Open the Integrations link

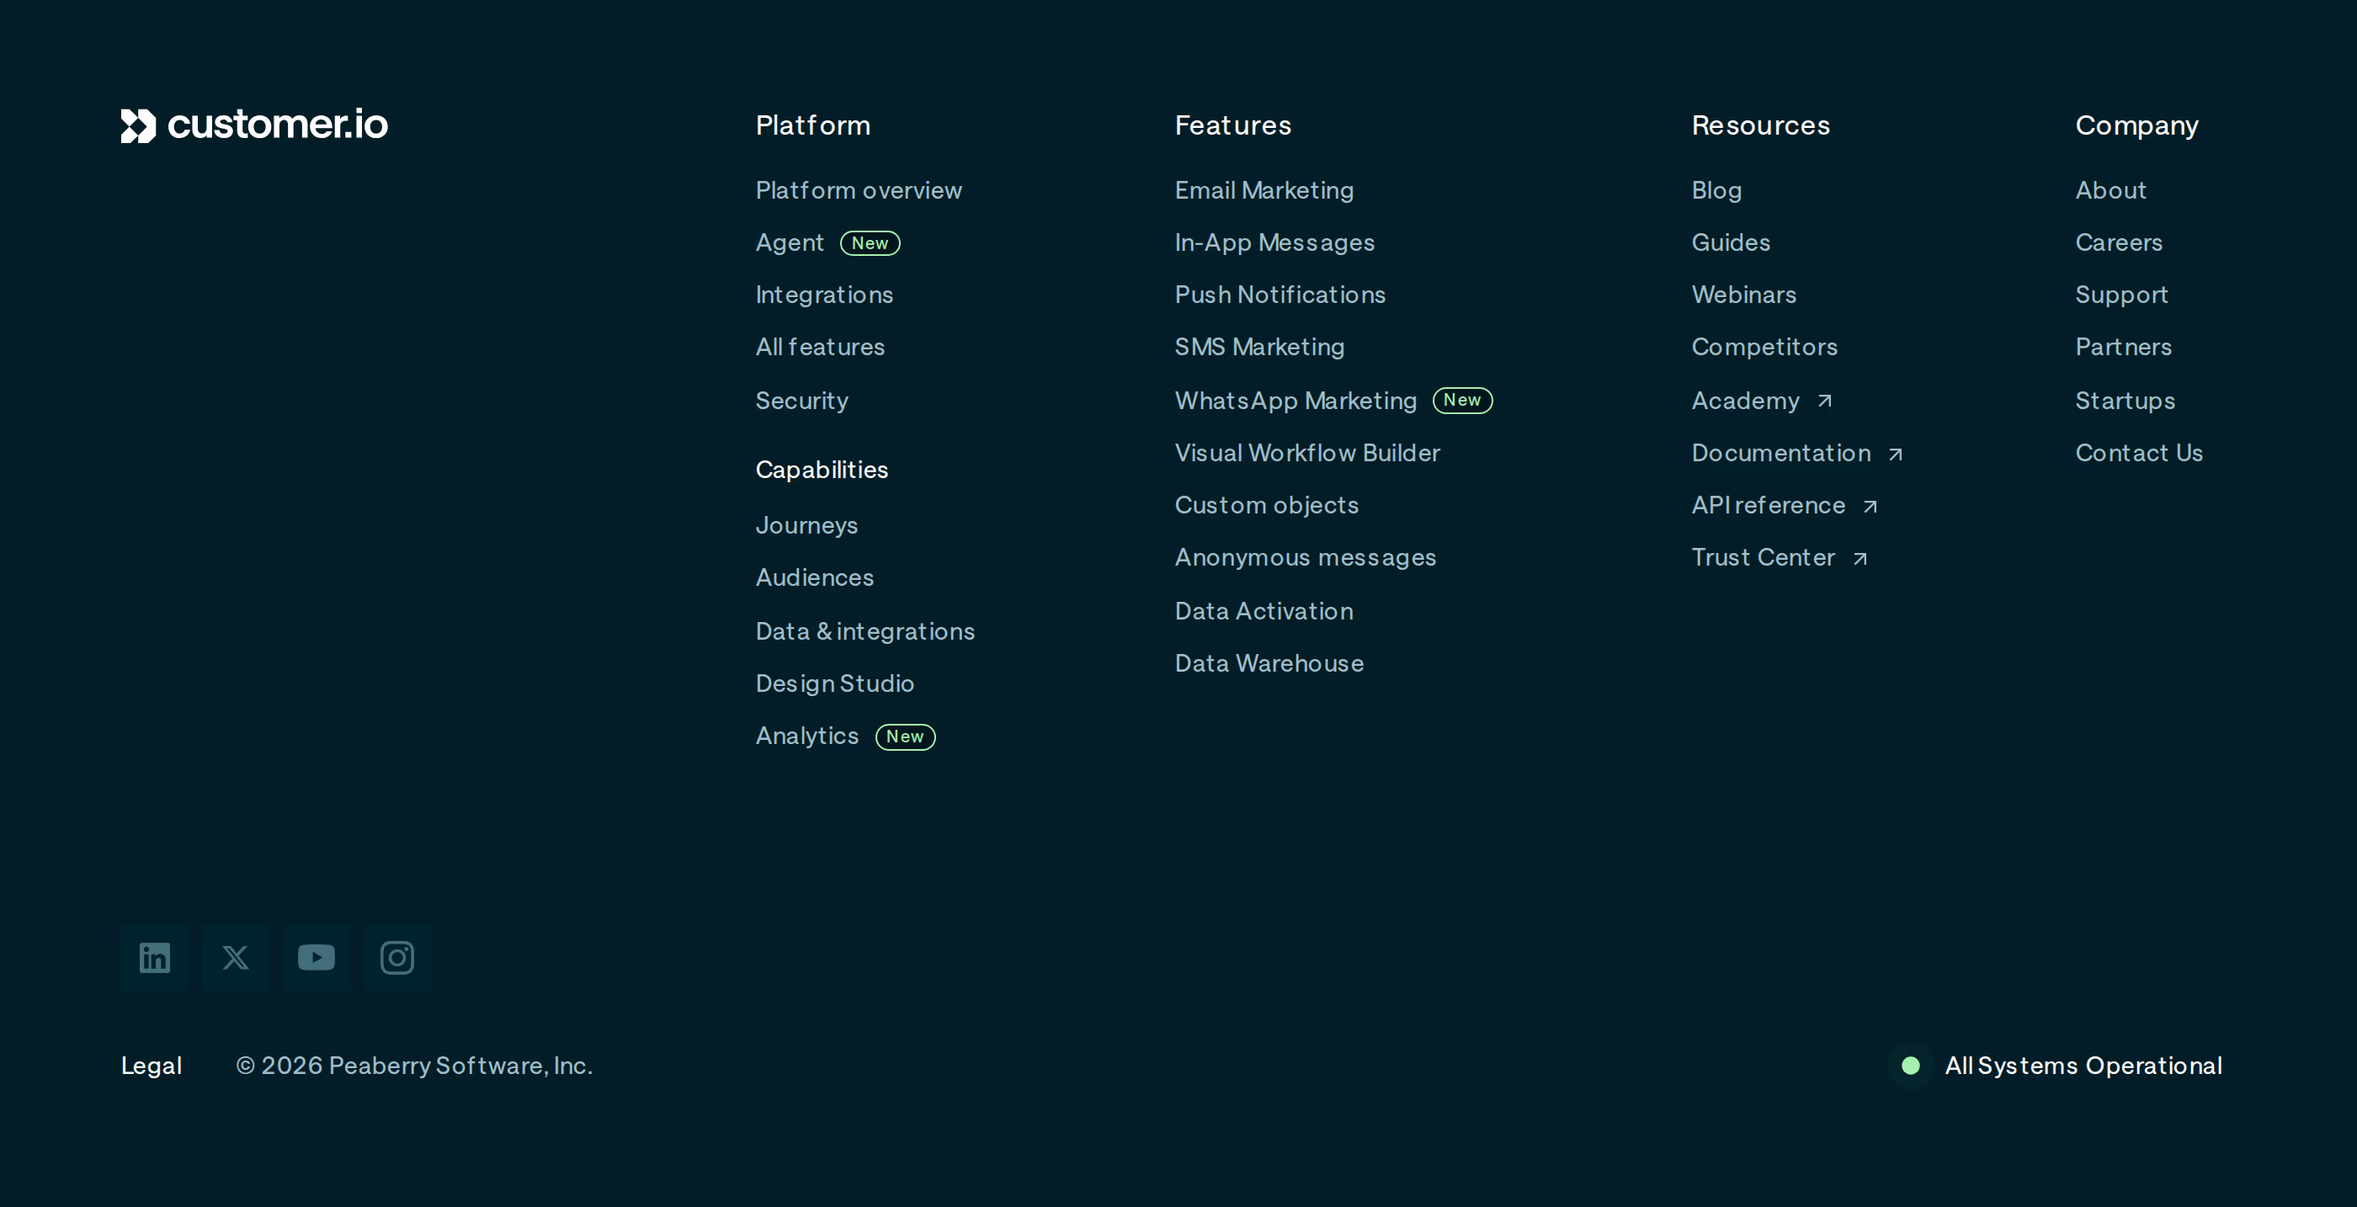point(824,295)
